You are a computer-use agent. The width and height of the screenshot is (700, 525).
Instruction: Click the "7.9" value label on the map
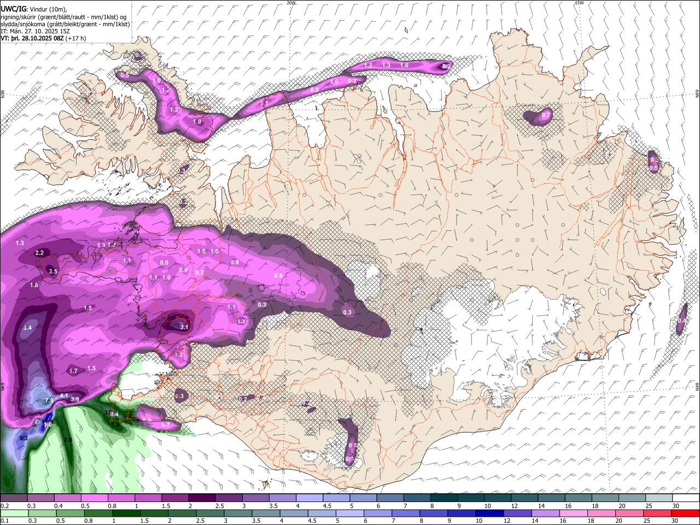(49, 401)
